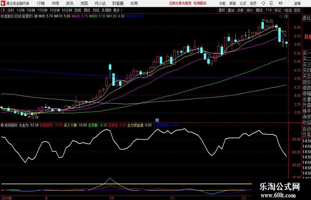The width and height of the screenshot is (311, 200).
Task: Open dropdown next to 标准股份(日线 前复权)
Action: click(36, 16)
